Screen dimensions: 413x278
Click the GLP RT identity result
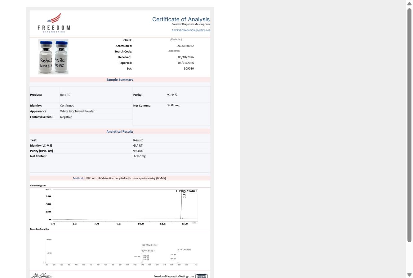(138, 145)
